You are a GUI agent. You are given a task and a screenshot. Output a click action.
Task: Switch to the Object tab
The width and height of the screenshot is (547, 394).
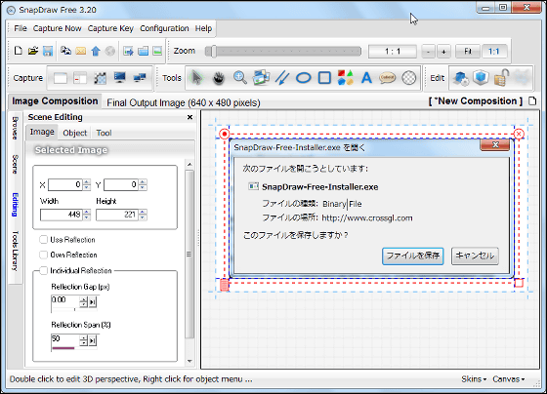tap(74, 133)
